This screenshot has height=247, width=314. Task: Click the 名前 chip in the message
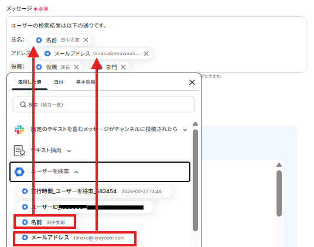(x=60, y=40)
